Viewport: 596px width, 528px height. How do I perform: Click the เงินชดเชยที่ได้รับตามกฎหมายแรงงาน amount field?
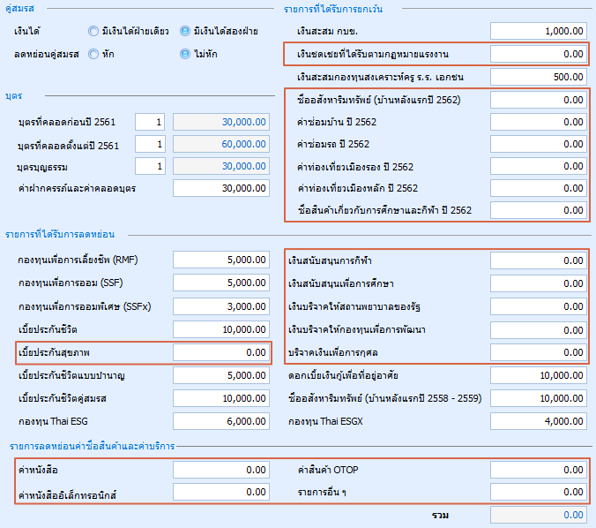click(539, 54)
